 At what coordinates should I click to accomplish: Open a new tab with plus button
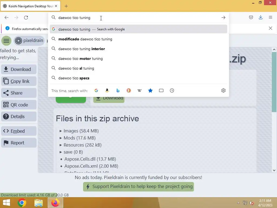66,6
